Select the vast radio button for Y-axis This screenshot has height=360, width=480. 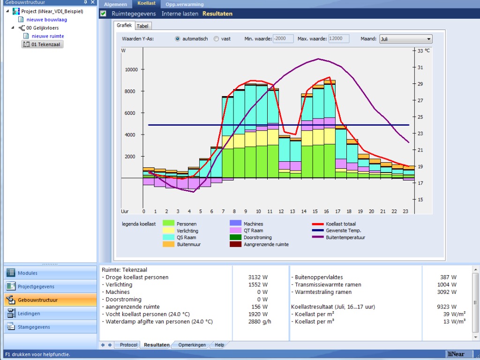216,39
